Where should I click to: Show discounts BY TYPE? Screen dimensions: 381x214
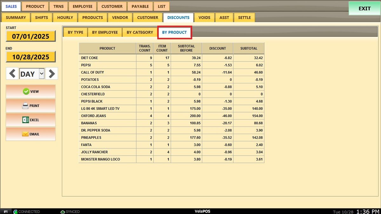click(x=76, y=32)
